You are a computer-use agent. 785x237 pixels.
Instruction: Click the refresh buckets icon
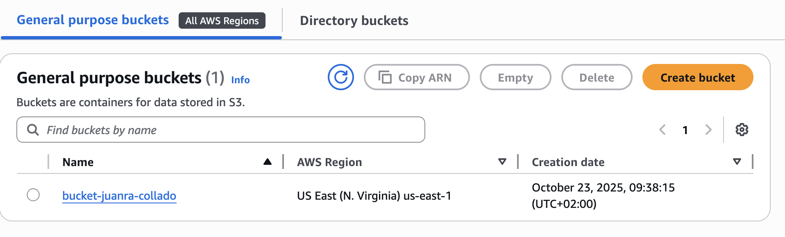click(340, 77)
